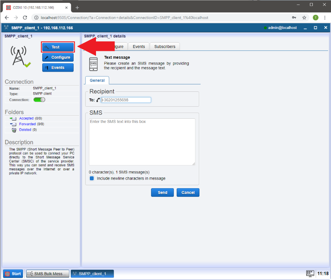The height and width of the screenshot is (280, 331).
Task: Cancel the text message form
Action: coord(188,192)
